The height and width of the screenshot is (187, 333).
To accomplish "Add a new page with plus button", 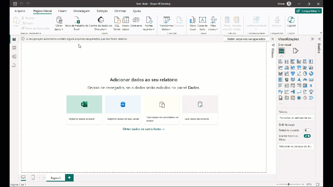I will tap(69, 178).
